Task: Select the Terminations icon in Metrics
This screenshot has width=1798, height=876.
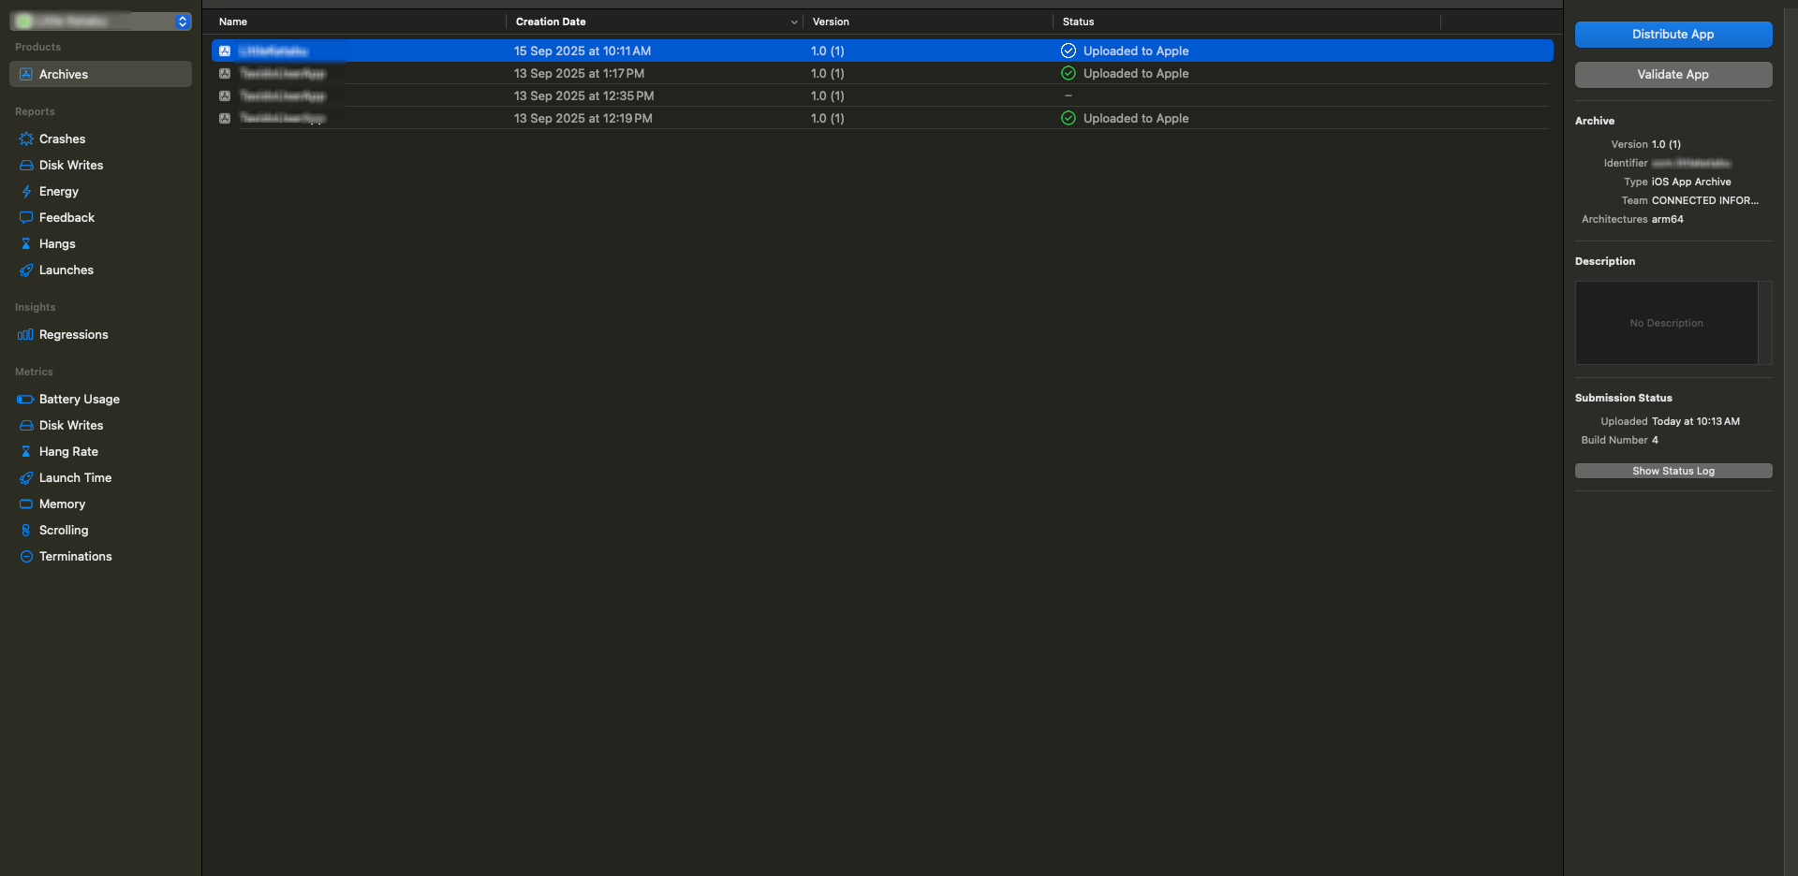Action: pos(26,557)
